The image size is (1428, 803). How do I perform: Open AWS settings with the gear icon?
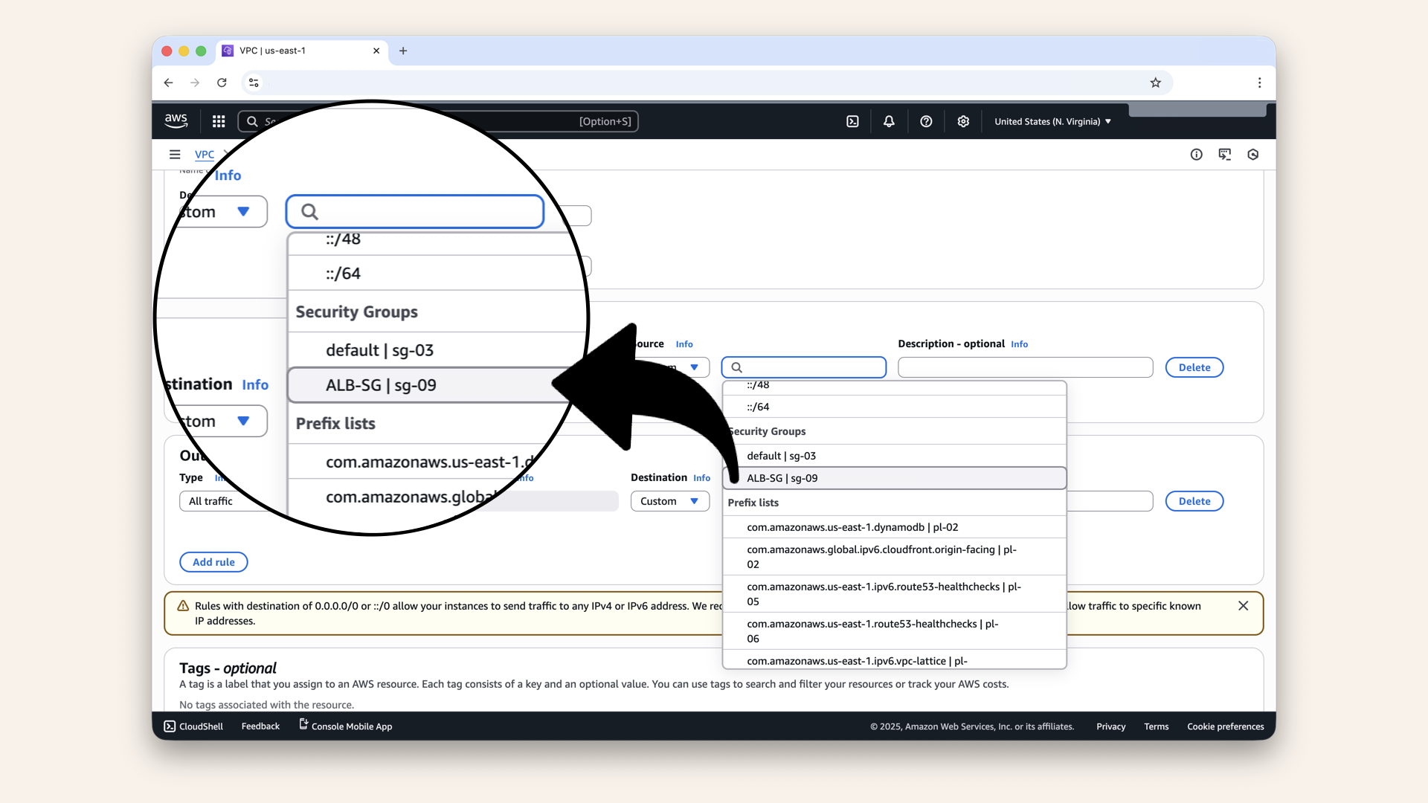point(963,121)
